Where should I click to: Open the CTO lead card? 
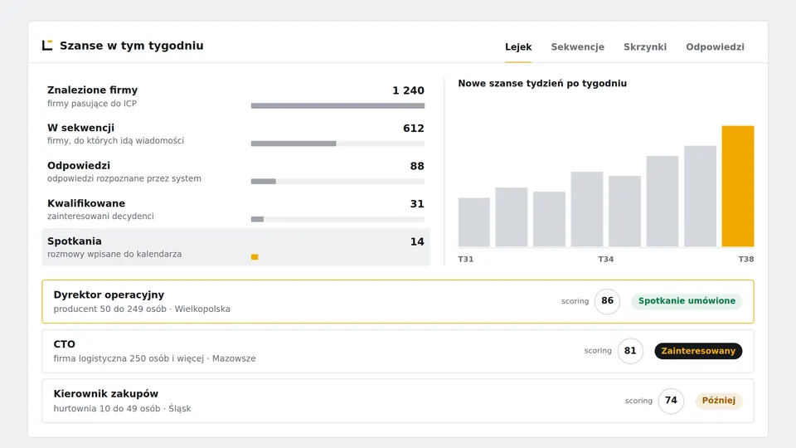pos(398,351)
